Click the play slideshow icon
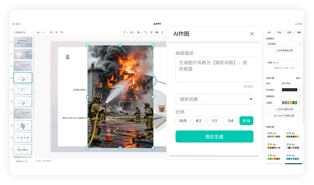This screenshot has height=185, width=314. coord(57,32)
